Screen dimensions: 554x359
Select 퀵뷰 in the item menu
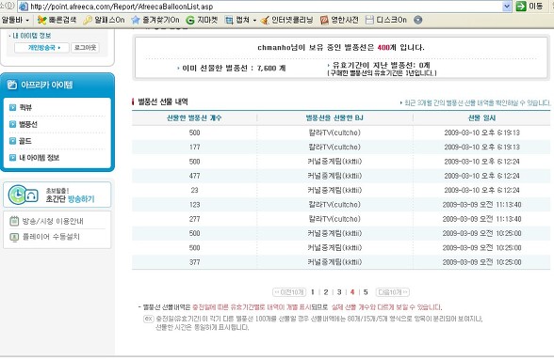coord(25,107)
